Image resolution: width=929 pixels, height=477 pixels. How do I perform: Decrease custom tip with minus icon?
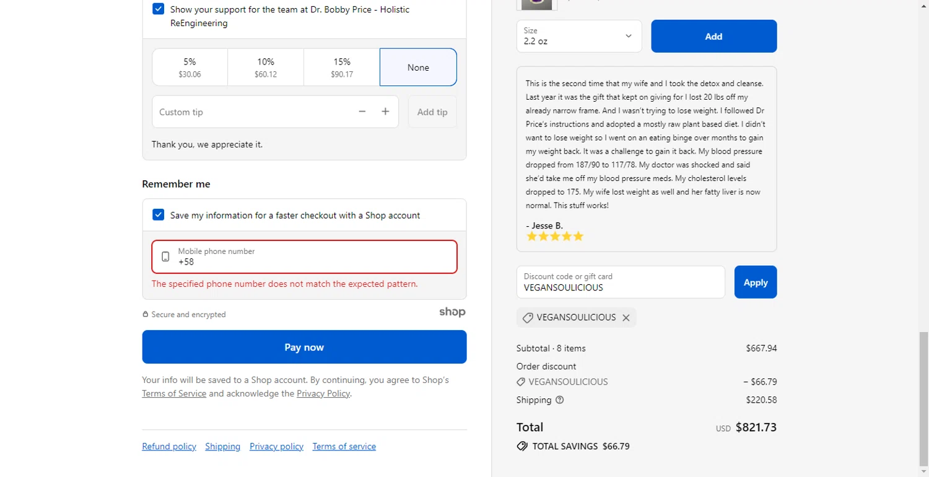pos(362,112)
